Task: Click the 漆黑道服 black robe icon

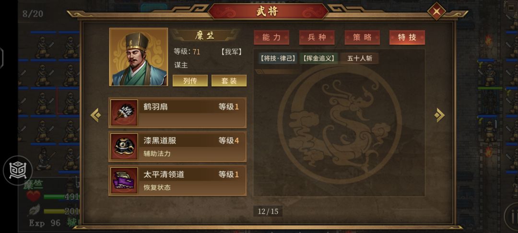Action: tap(124, 147)
